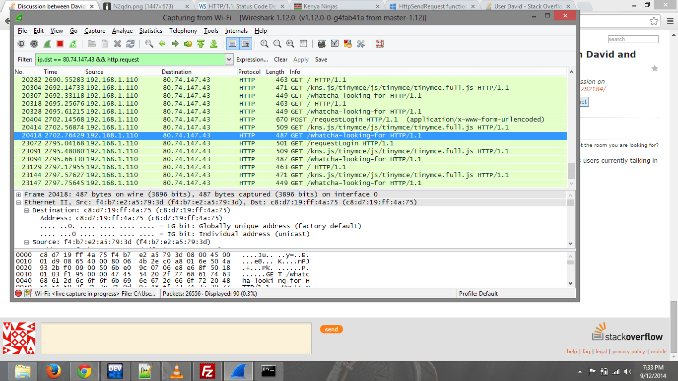Screen dimensions: 678x381
Task: Click Profile: Default in status bar
Action: click(x=478, y=294)
